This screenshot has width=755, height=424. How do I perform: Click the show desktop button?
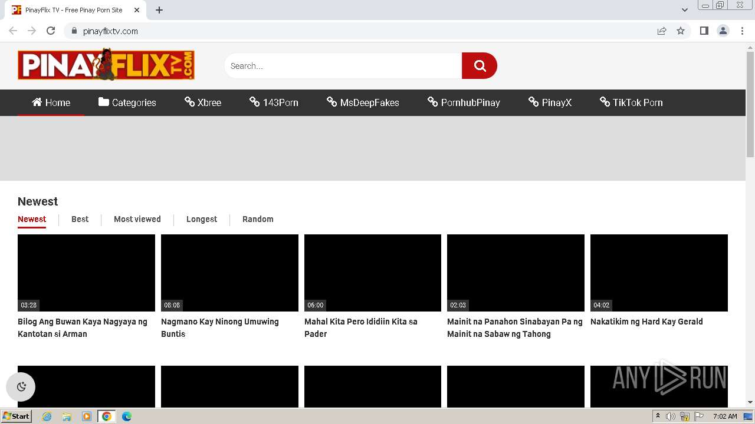tap(749, 416)
